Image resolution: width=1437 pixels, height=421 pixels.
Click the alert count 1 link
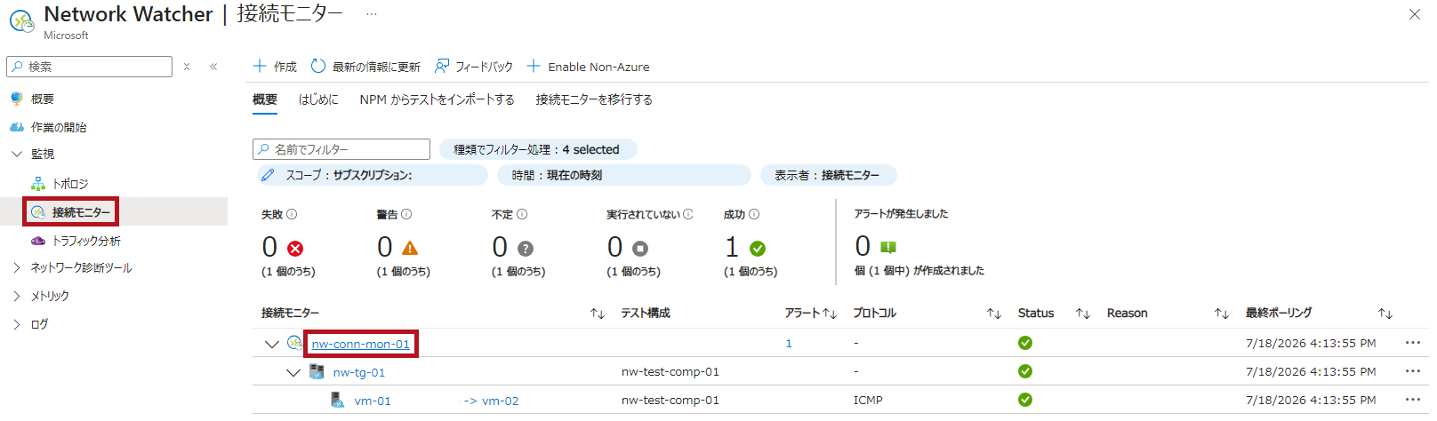tap(789, 343)
